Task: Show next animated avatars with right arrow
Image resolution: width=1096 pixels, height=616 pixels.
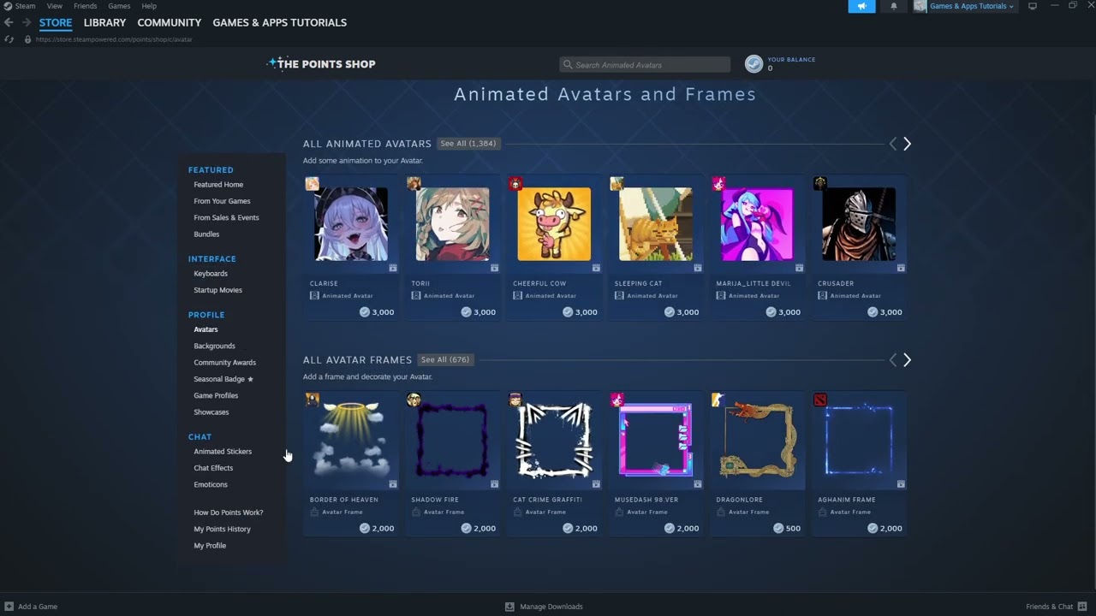Action: (x=907, y=144)
